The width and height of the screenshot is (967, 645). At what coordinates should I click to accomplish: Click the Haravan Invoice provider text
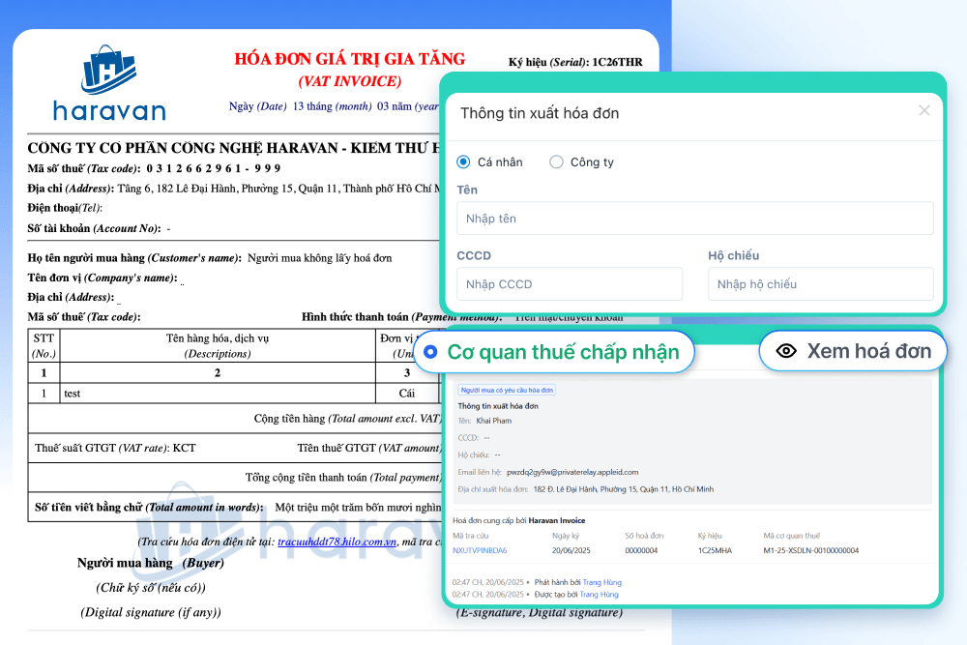tap(557, 520)
